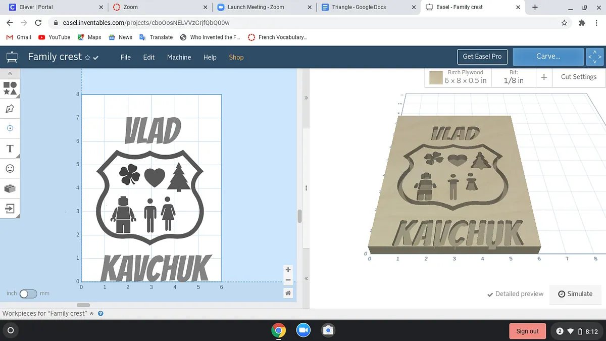Open the French Vocabulary bookmark
This screenshot has height=341, width=606.
277,37
